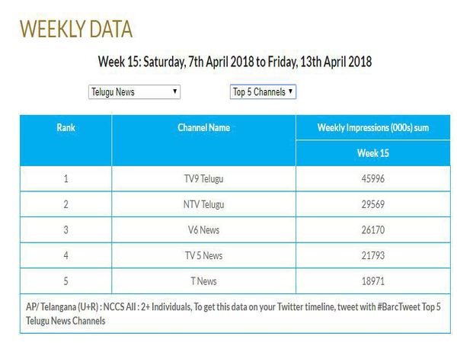Select the V6 News channel row
Image resolution: width=457 pixels, height=343 pixels.
coord(203,229)
